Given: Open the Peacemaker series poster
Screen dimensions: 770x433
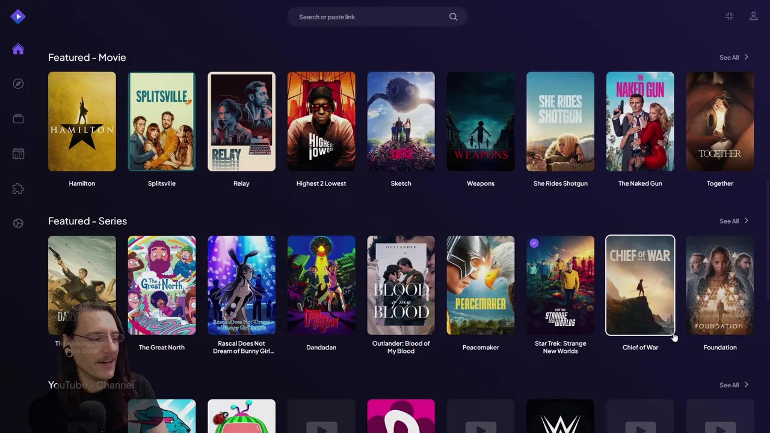Looking at the screenshot, I should [481, 285].
